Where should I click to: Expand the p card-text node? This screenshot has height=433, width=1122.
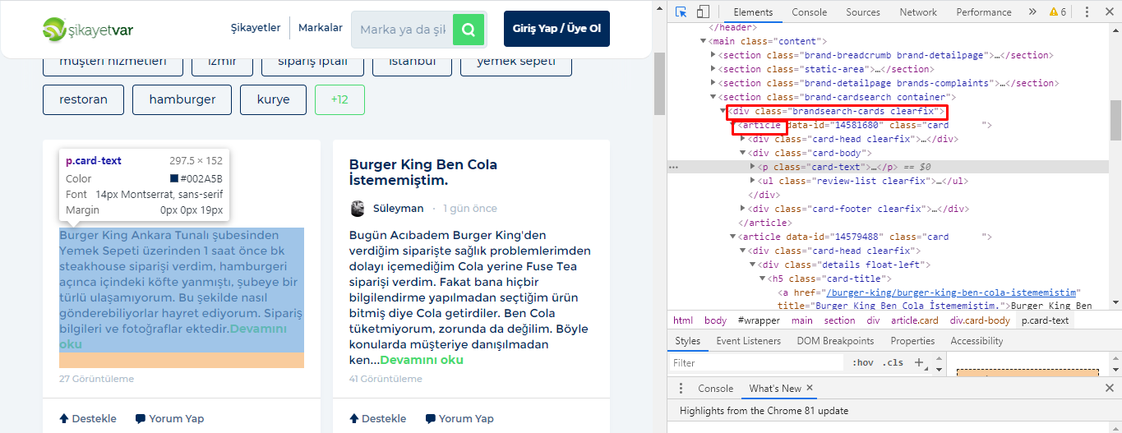pos(753,167)
